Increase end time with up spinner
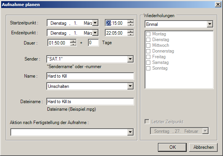223x156 pixels. click(130, 32)
